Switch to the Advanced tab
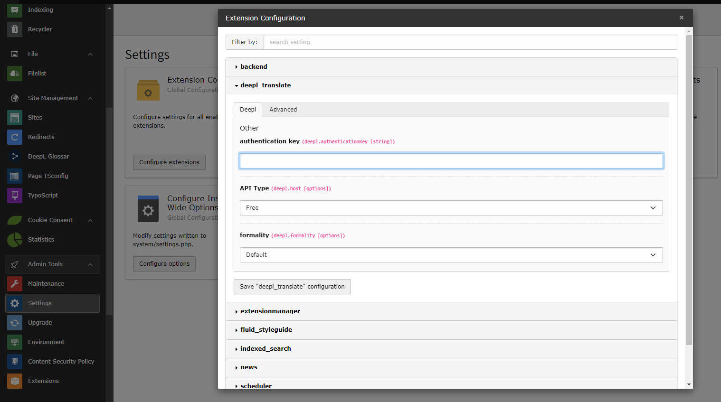Viewport: 721px width, 402px height. [x=283, y=110]
